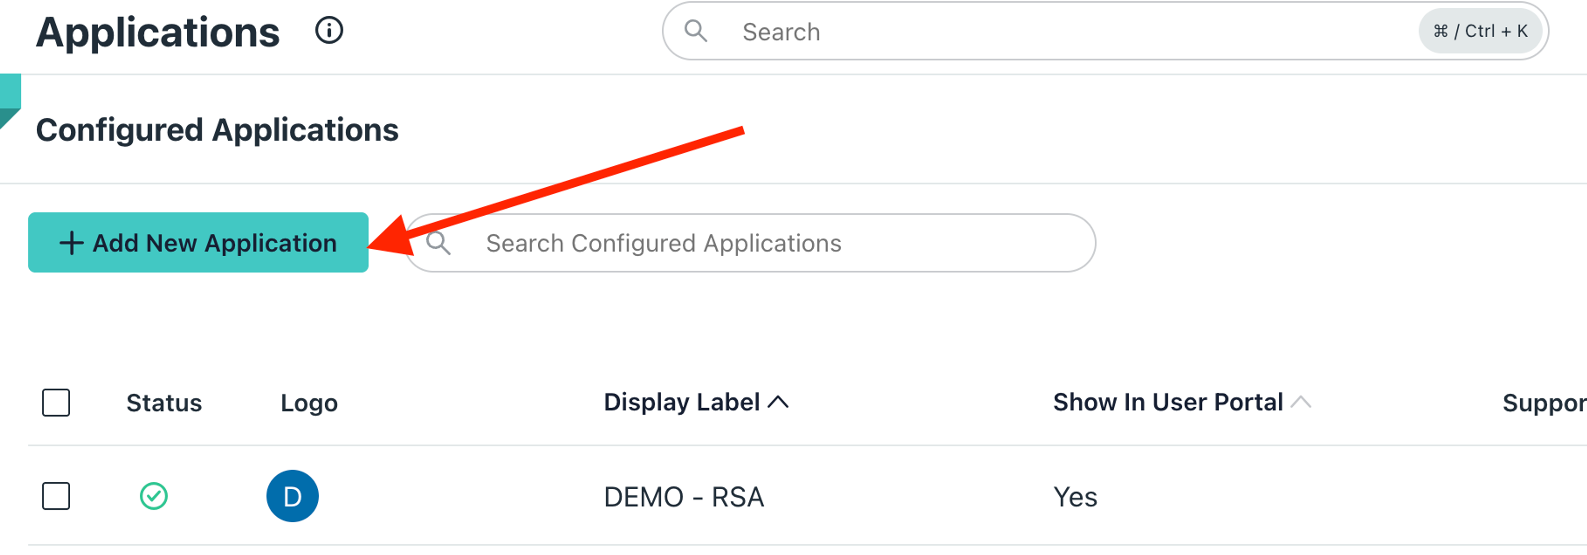
Task: Click the keyboard shortcut hint badge
Action: 1480,31
